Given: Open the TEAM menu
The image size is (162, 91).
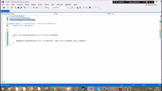Looking at the screenshot, I should coord(40,5).
